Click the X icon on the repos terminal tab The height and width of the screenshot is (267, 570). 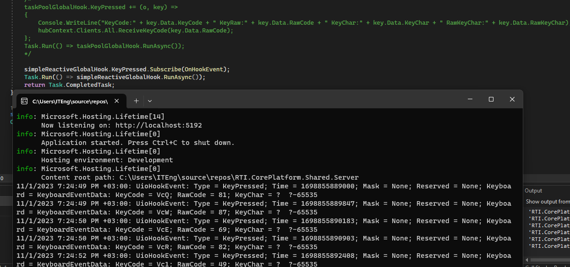point(116,101)
